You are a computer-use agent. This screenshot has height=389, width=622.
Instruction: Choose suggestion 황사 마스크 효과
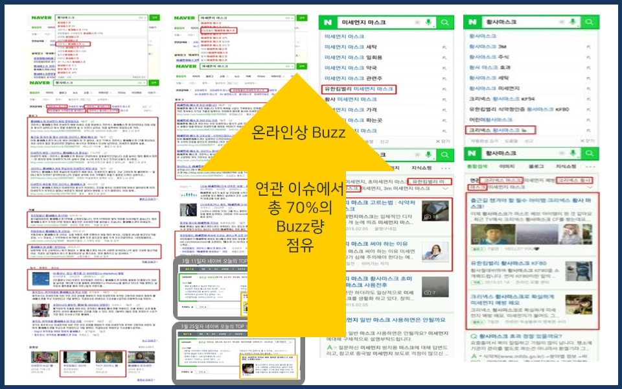coord(490,67)
